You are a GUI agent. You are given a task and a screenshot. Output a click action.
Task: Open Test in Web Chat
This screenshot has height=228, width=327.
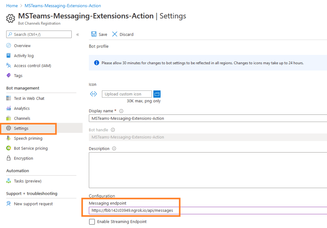point(29,98)
